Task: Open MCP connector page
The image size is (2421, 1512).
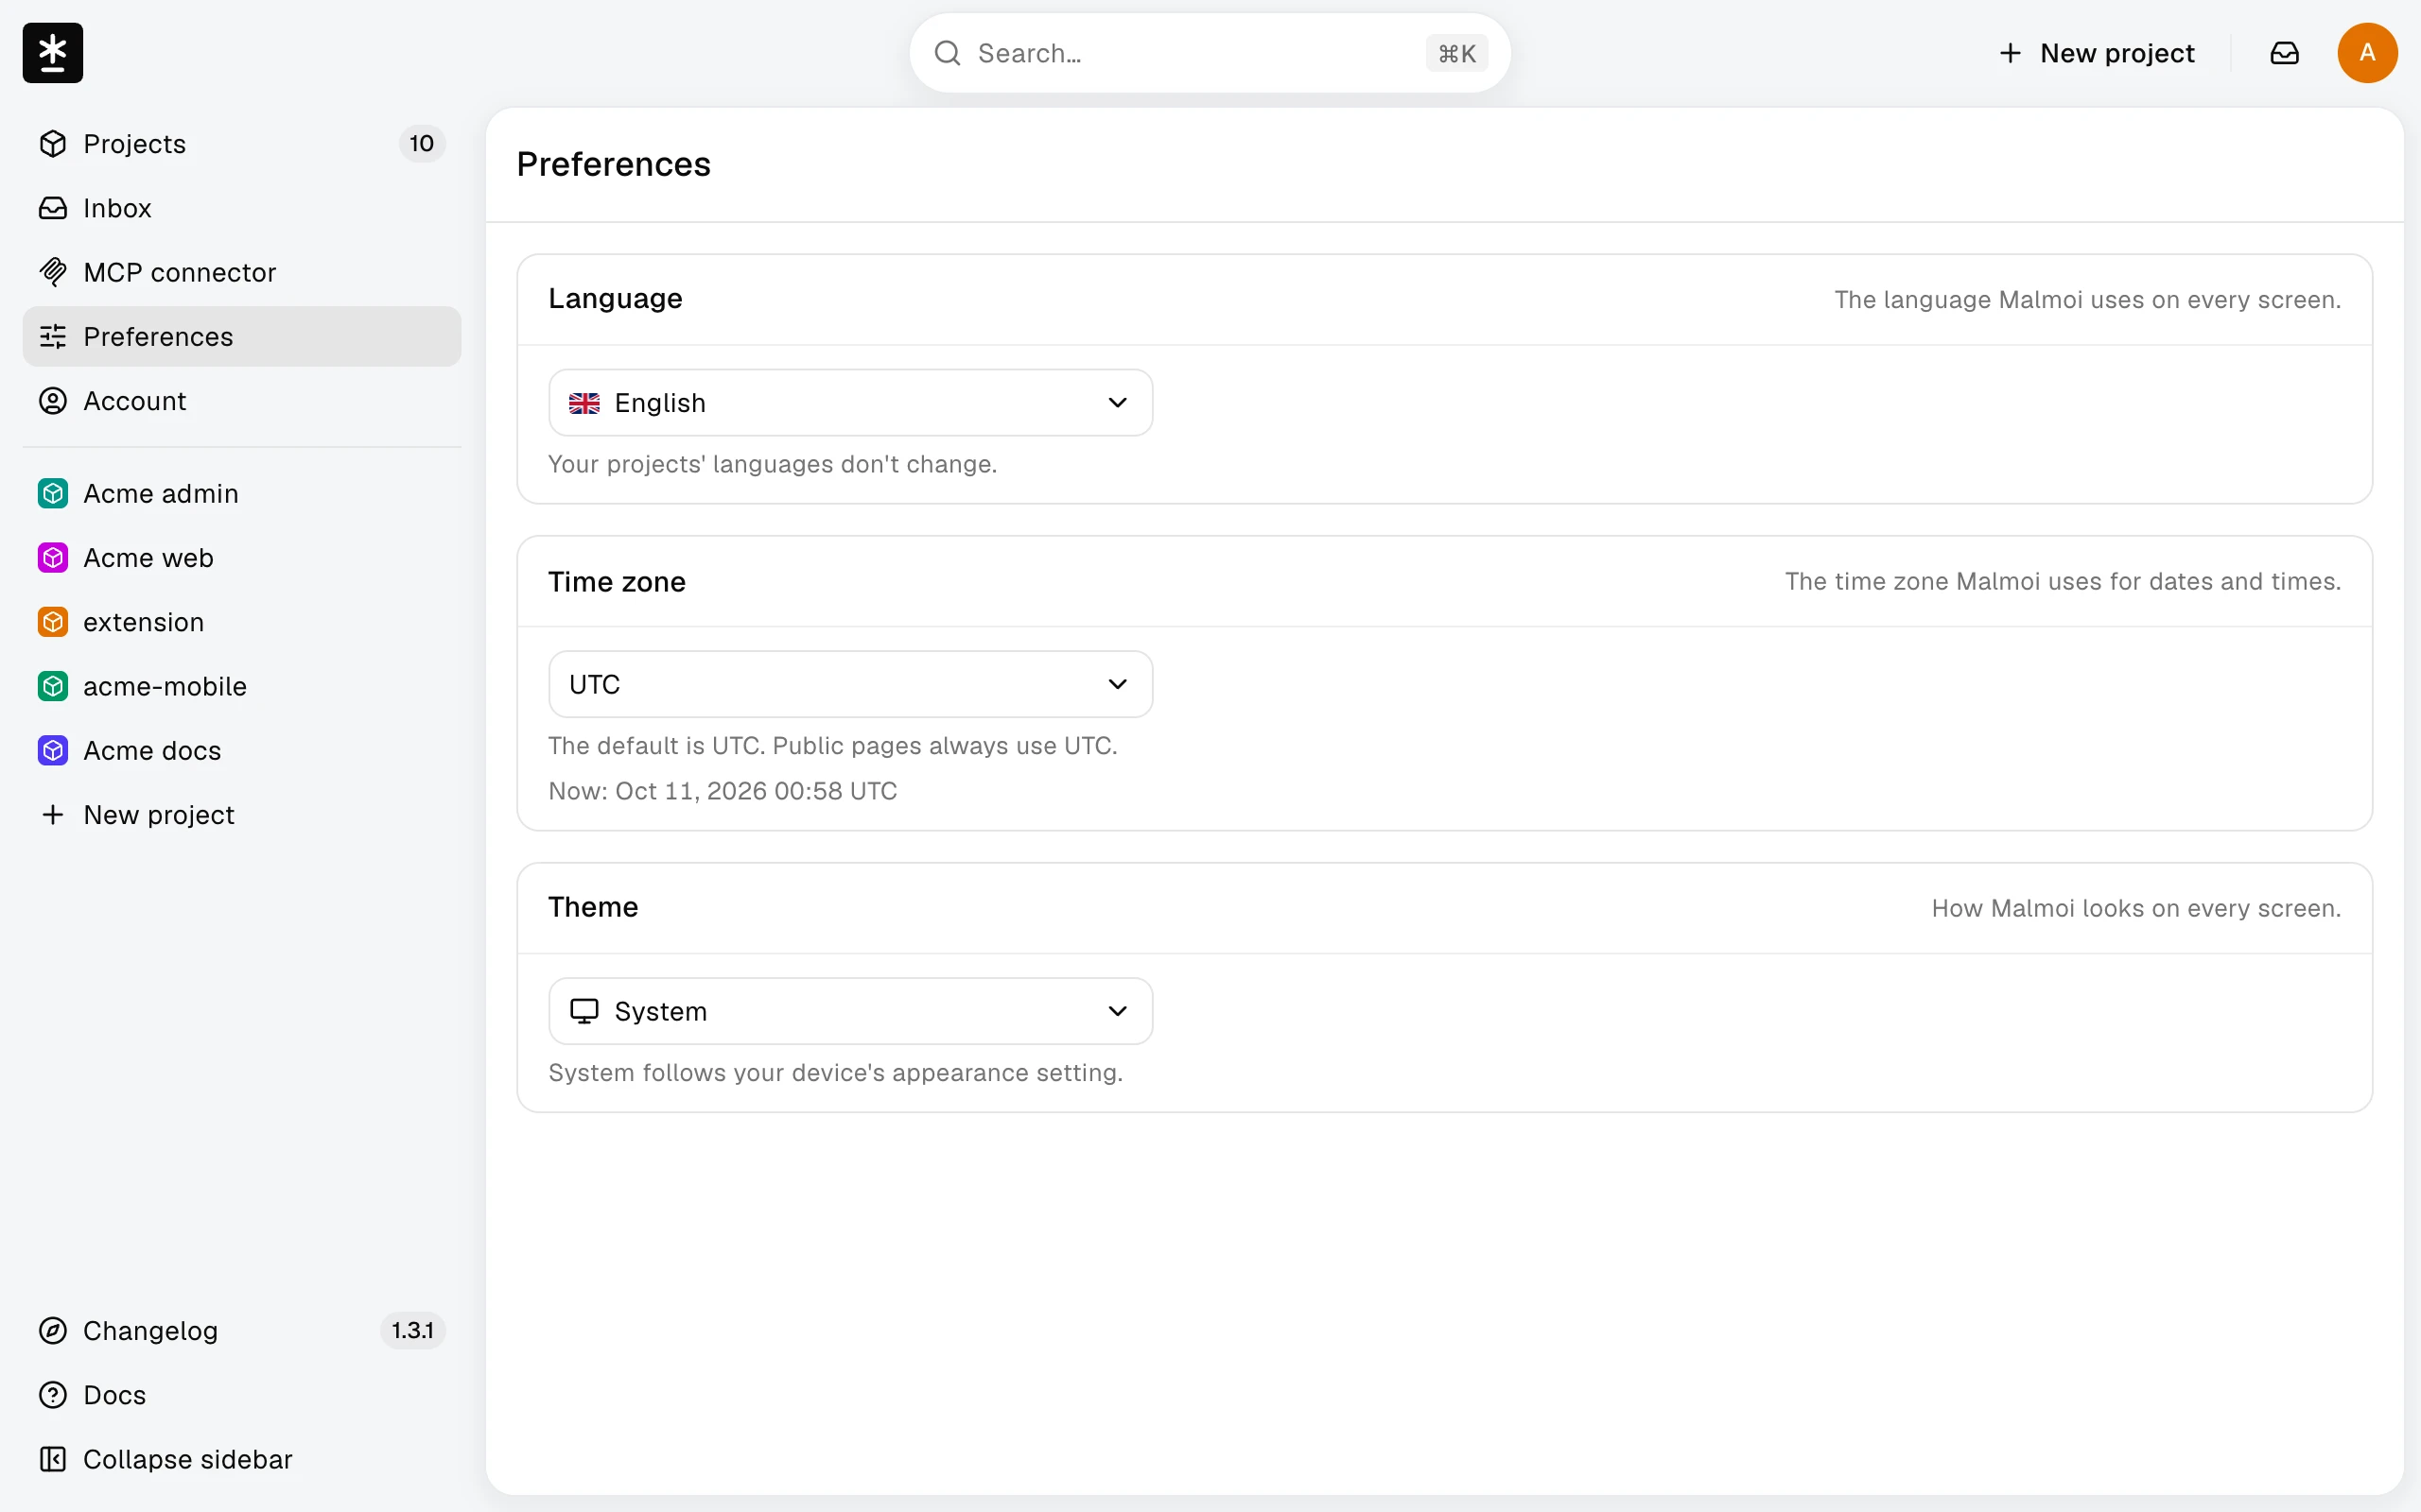Action: 242,272
